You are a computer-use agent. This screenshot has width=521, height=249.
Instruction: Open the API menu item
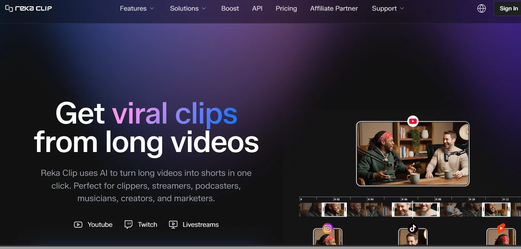[257, 8]
